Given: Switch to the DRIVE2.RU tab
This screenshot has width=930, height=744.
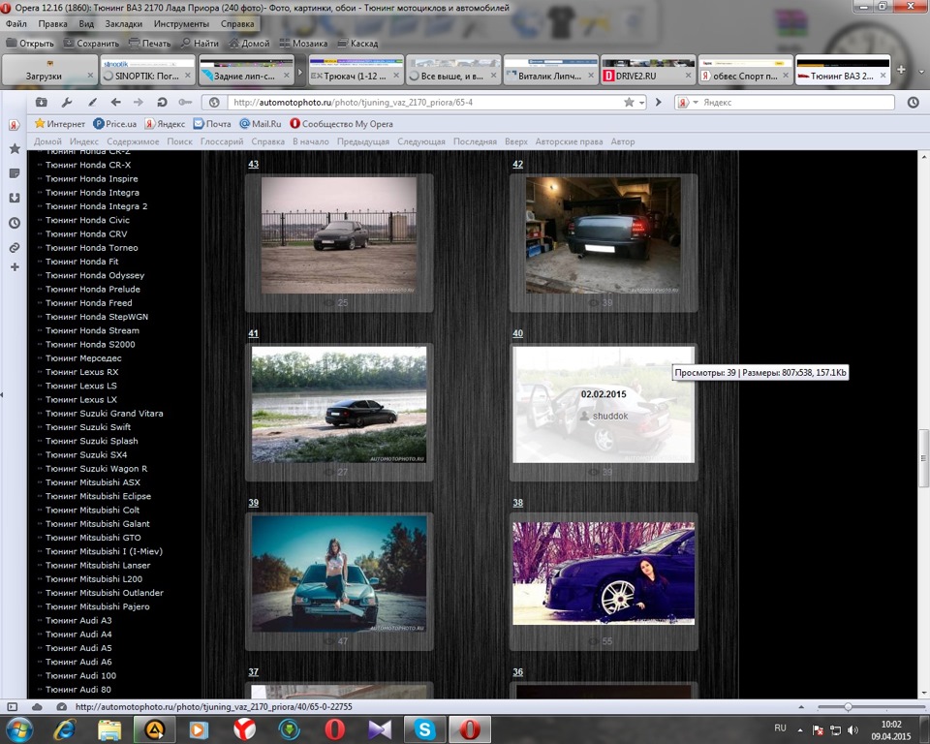Looking at the screenshot, I should pyautogui.click(x=648, y=70).
